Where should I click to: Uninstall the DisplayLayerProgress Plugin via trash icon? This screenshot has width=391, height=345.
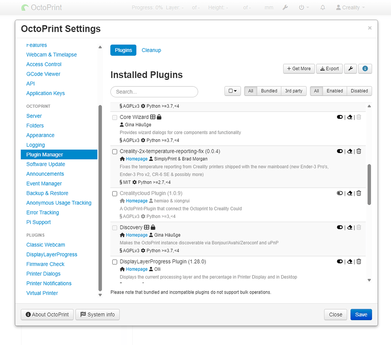359,261
